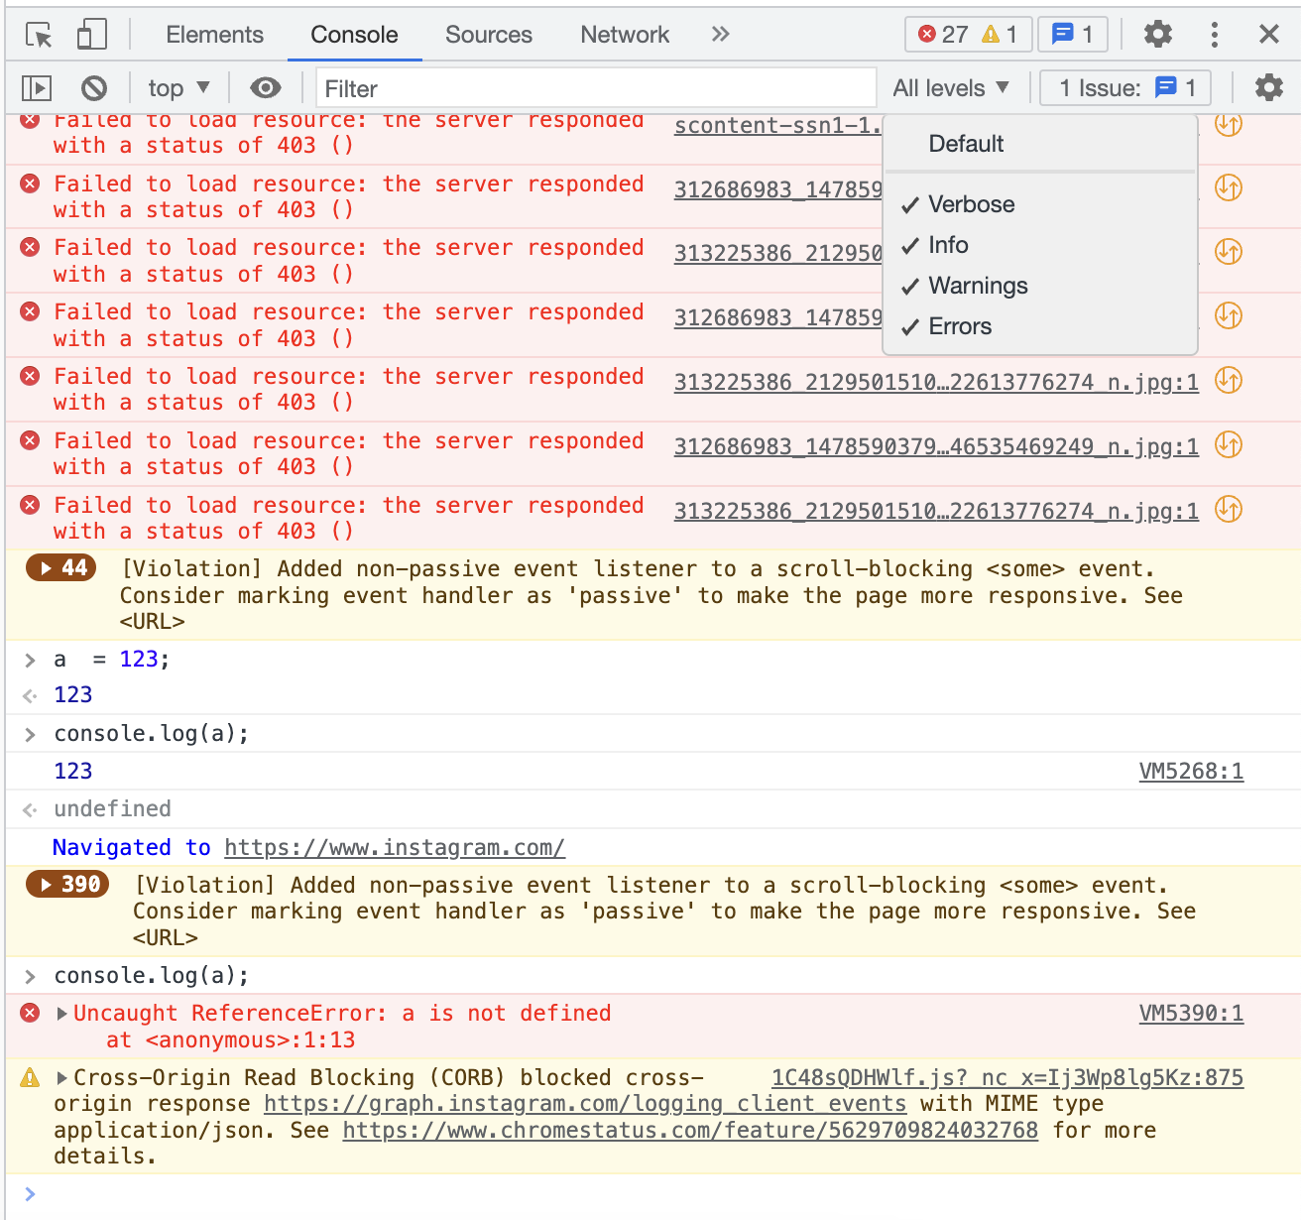The height and width of the screenshot is (1220, 1301).
Task: Close the DevTools panel
Action: point(1268,35)
